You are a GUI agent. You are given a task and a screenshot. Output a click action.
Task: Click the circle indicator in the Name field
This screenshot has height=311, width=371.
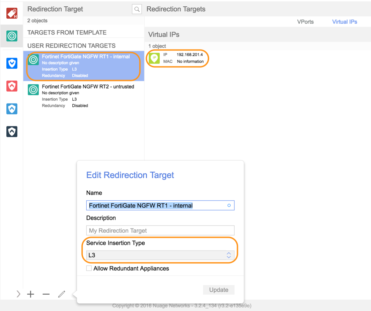229,205
